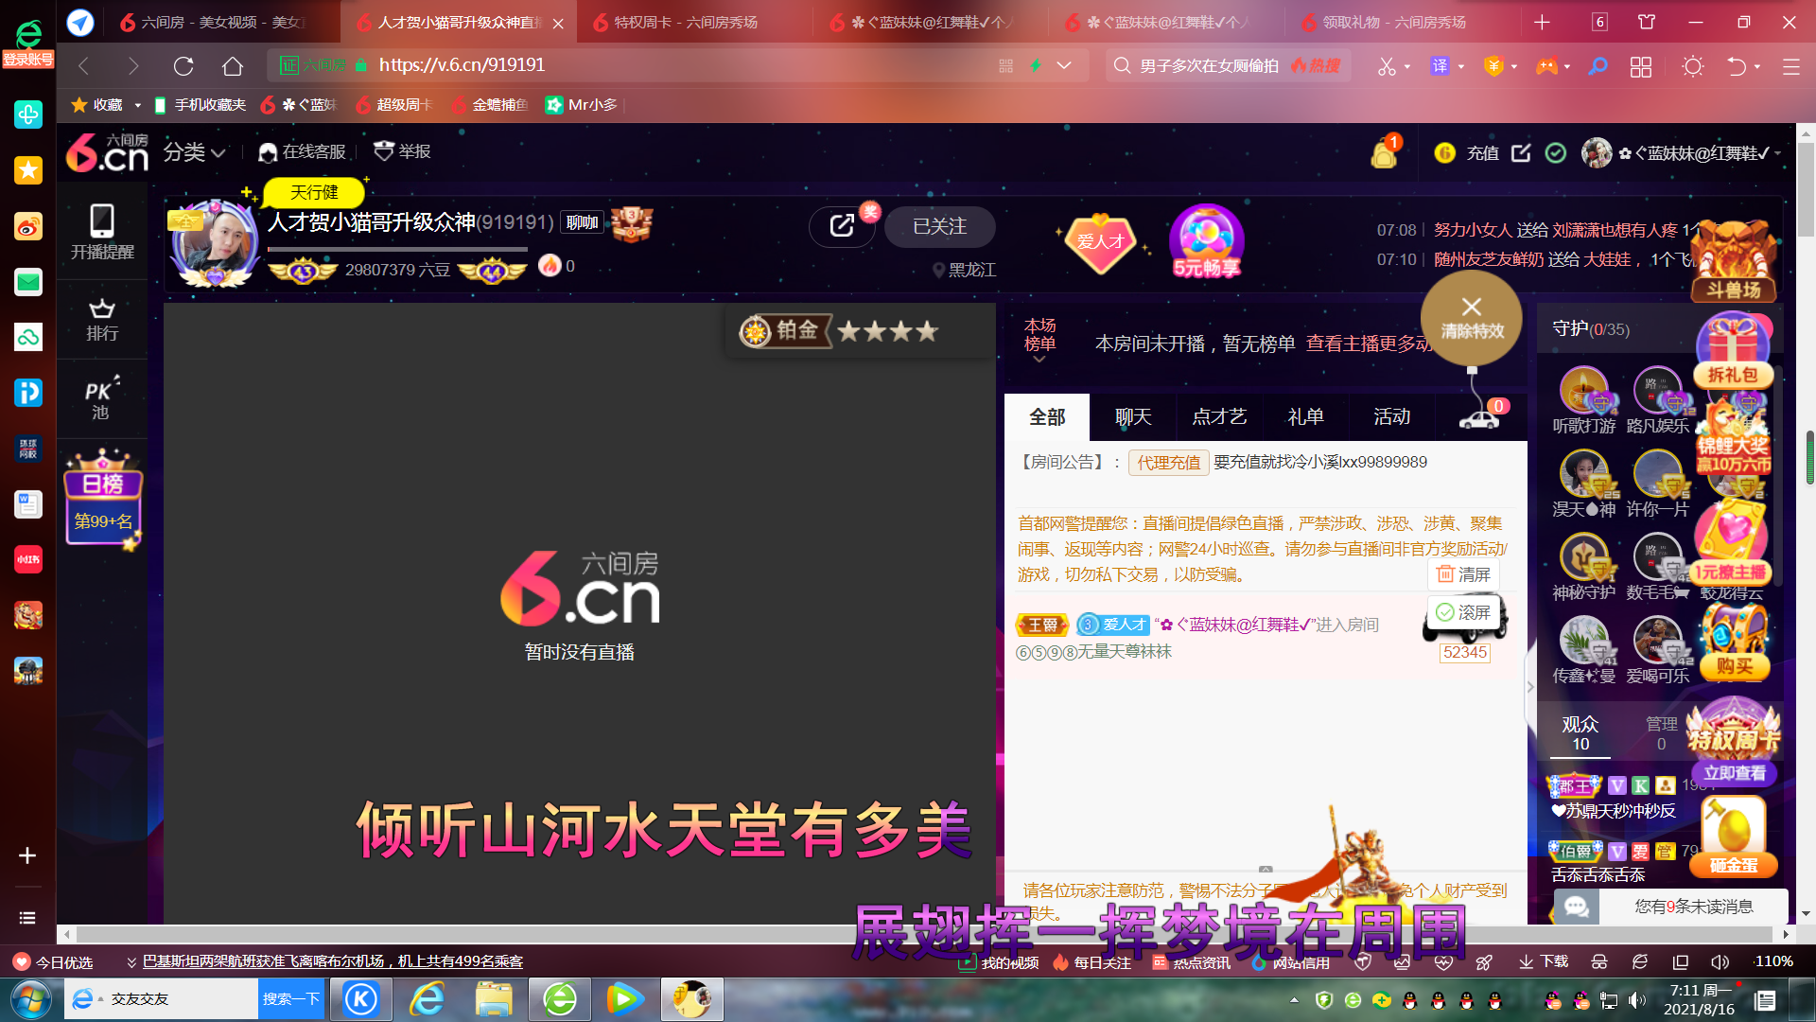Click the translate 译 toolbar icon
The height and width of the screenshot is (1022, 1816).
[1440, 66]
